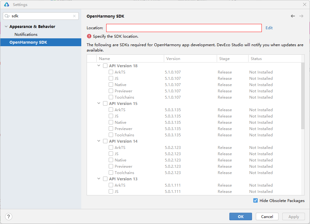This screenshot has width=310, height=224.
Task: Click Native 5.1.0.107 Not Installed status
Action: (x=261, y=85)
